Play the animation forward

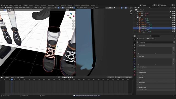click(68, 77)
